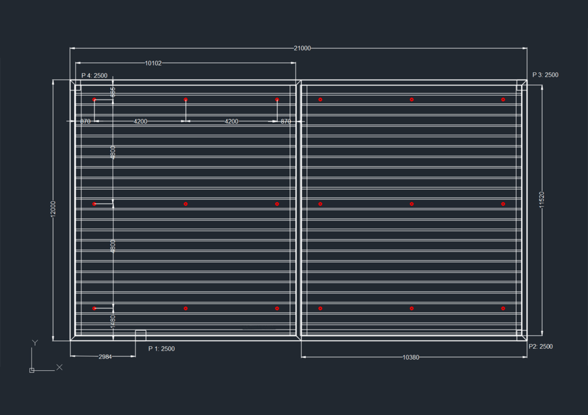
Task: Select the top-left red column marker
Action: (94, 99)
